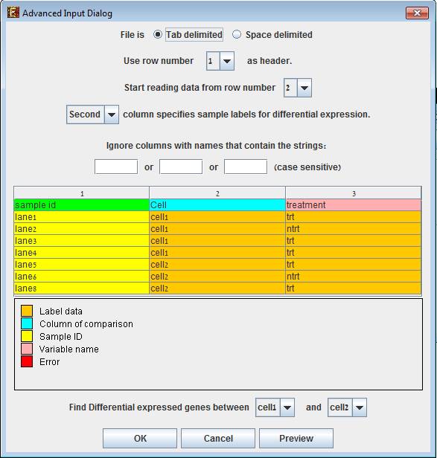The height and width of the screenshot is (458, 437).
Task: Click the Preview button
Action: click(296, 438)
